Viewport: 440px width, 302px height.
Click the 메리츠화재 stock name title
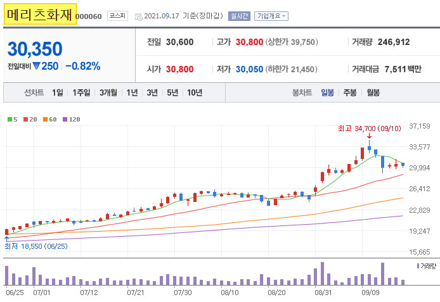[x=40, y=14]
